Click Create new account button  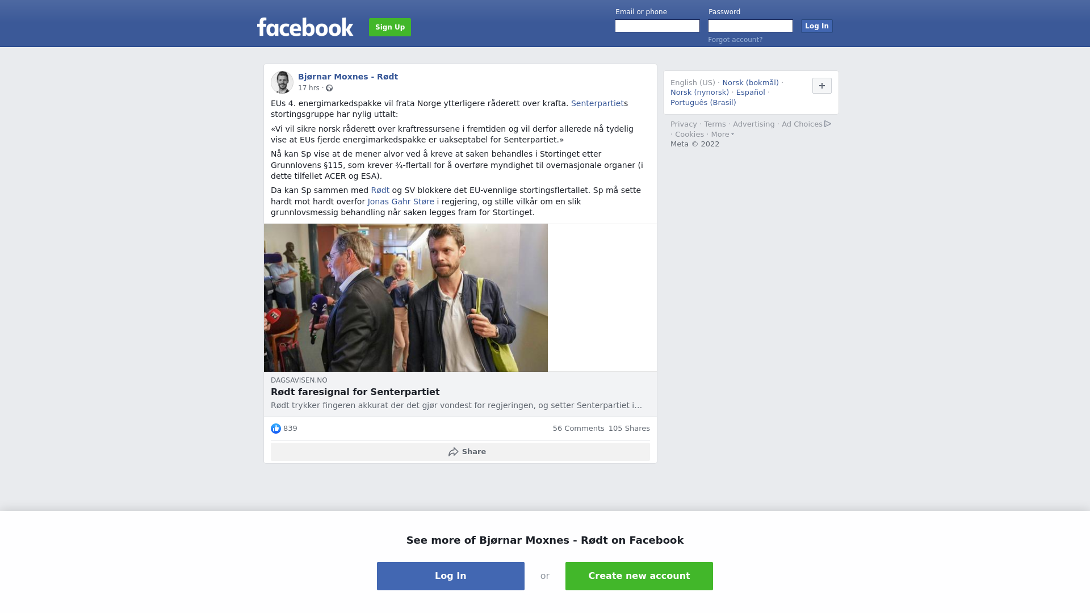639,576
